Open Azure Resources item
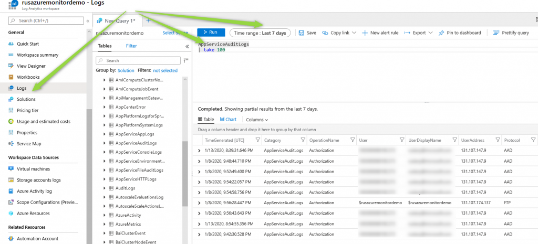The image size is (538, 244). (x=33, y=213)
